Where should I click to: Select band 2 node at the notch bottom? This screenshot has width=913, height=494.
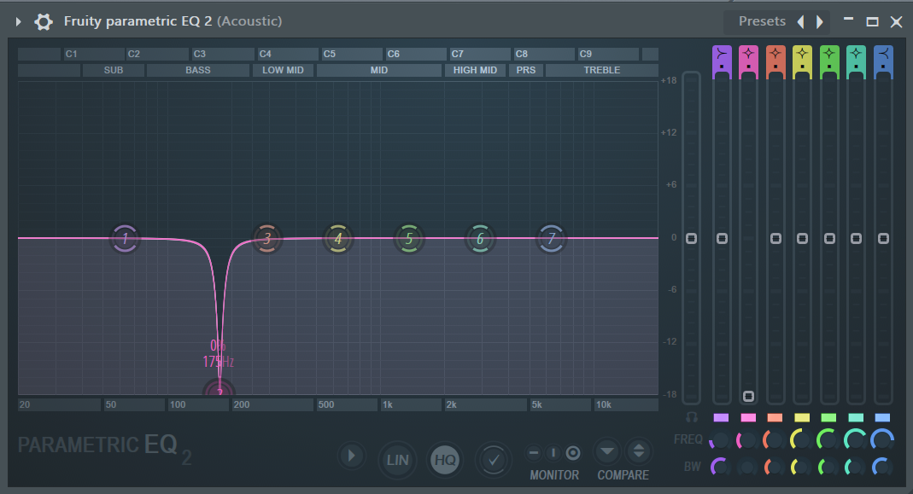219,387
